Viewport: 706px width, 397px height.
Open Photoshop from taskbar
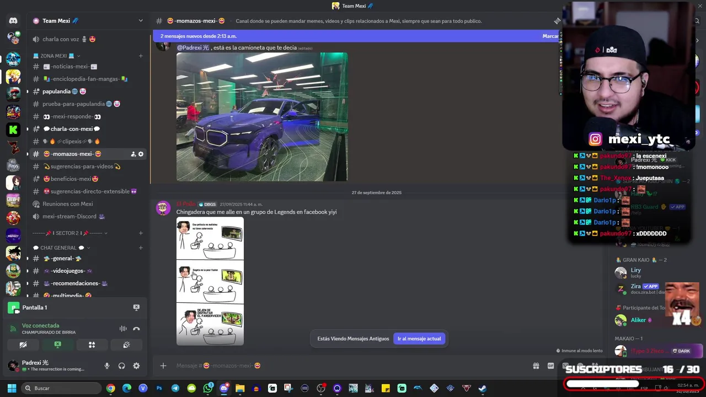tap(159, 388)
